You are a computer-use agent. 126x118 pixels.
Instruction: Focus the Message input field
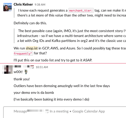(x=65, y=112)
